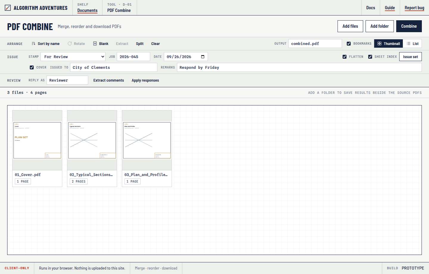Image resolution: width=429 pixels, height=274 pixels.
Task: Toggle the Sheet Index checkbox
Action: 370,57
